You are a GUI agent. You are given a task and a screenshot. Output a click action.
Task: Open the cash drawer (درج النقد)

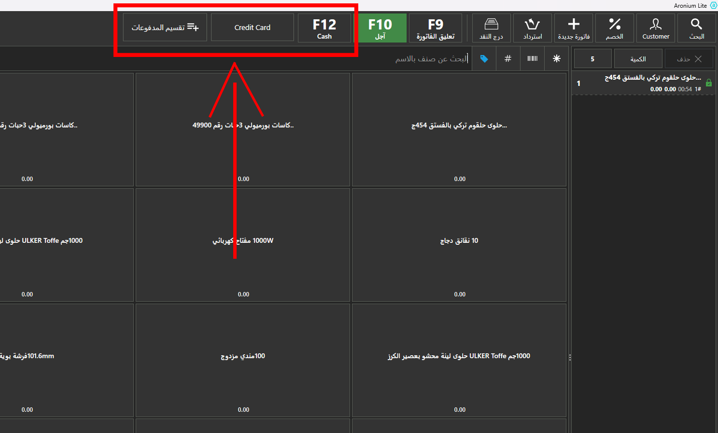click(491, 28)
